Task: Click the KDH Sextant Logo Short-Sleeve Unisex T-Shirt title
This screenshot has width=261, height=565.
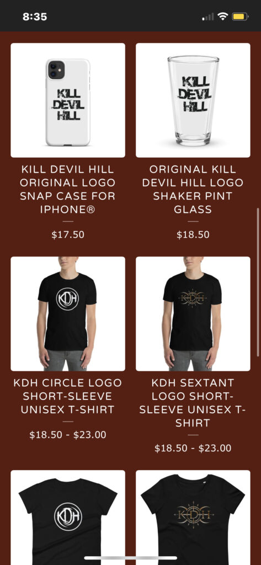Action: [x=193, y=403]
